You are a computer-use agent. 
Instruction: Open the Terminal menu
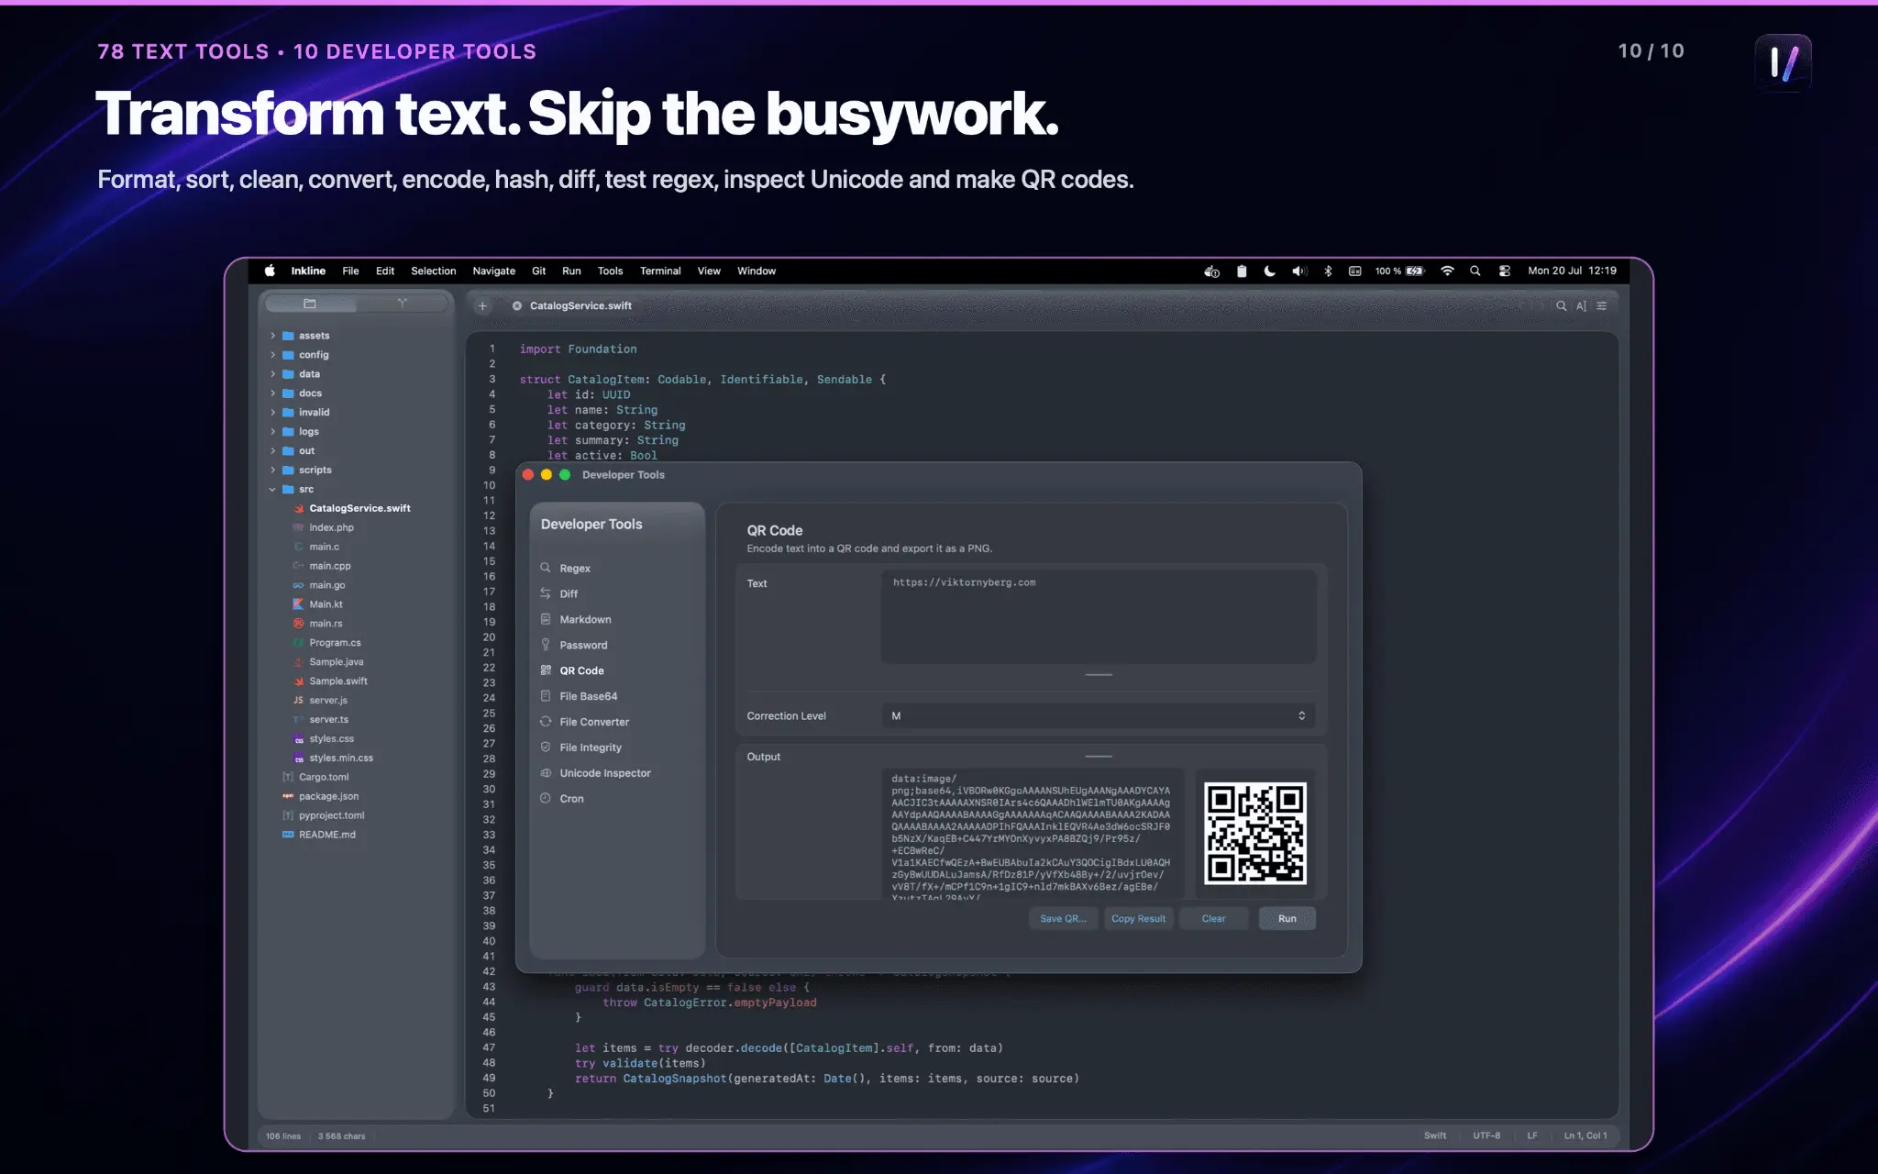coord(660,271)
